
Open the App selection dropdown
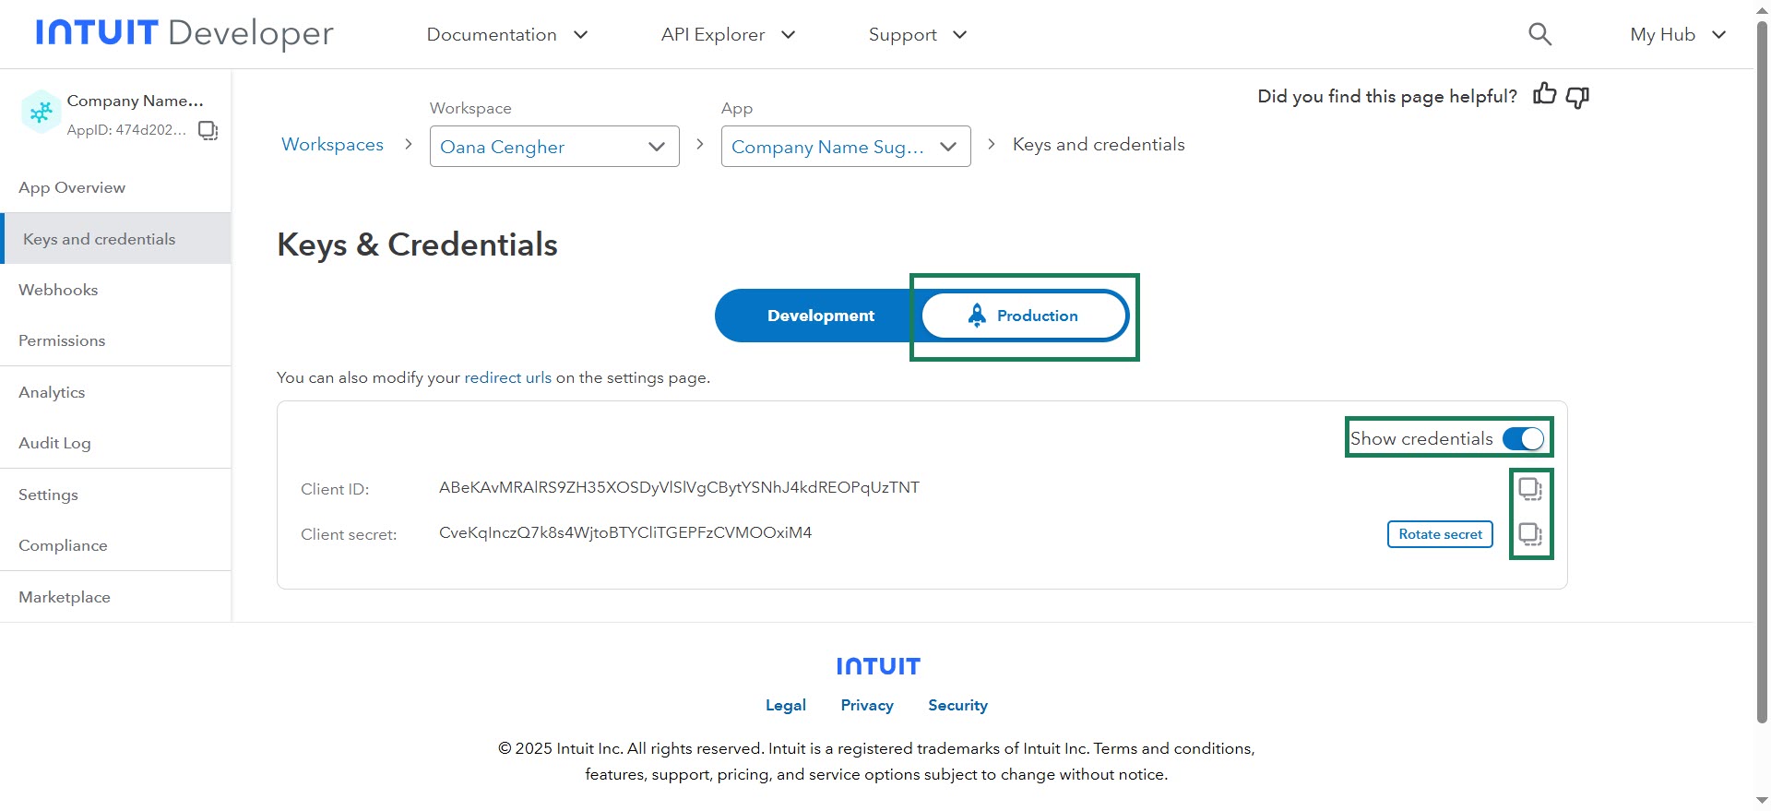(x=845, y=147)
